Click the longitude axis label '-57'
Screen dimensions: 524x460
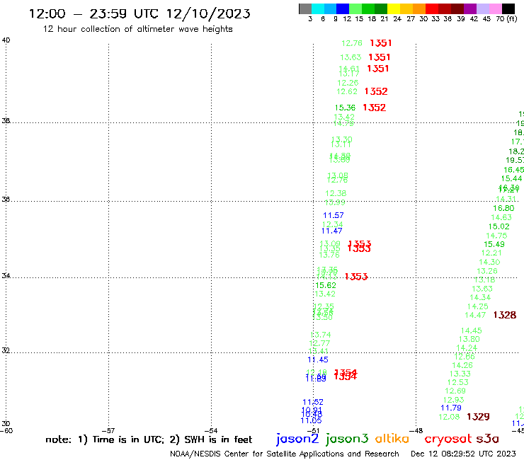108,430
